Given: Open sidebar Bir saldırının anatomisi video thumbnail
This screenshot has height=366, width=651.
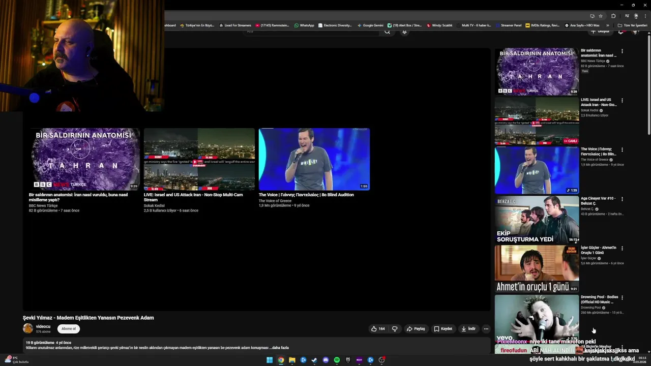Looking at the screenshot, I should 537,72.
